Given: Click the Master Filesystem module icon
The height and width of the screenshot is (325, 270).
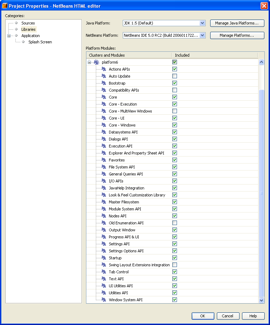Looking at the screenshot, I should click(104, 202).
